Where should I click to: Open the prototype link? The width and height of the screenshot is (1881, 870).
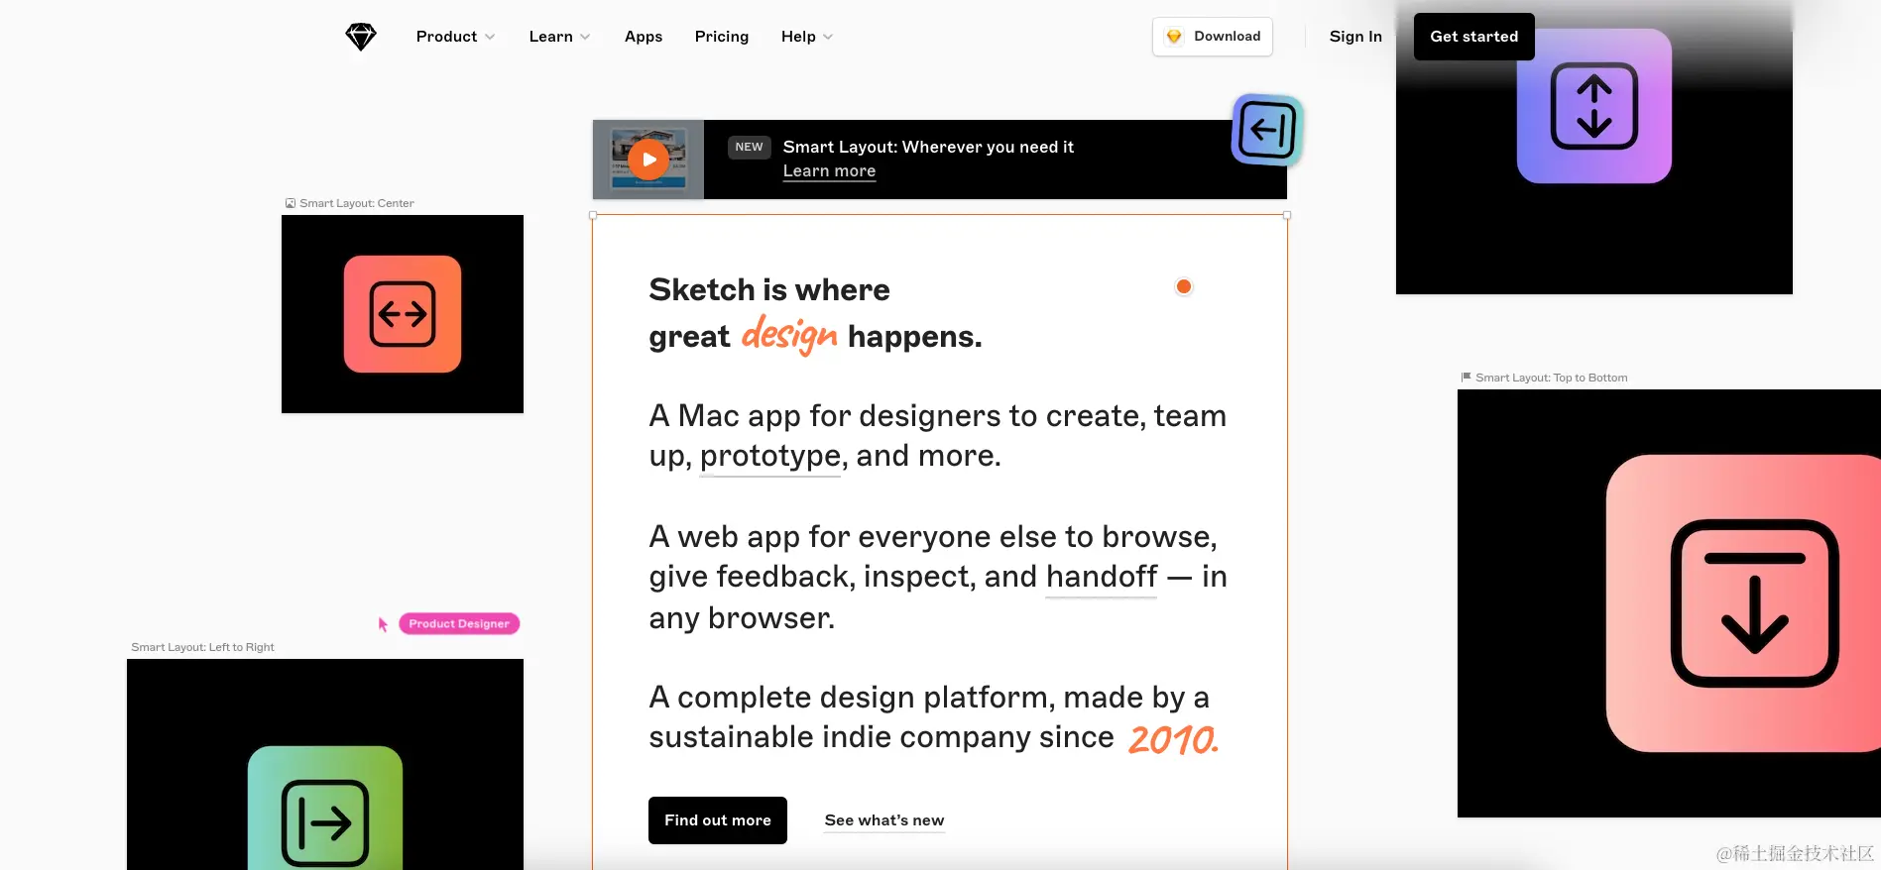pyautogui.click(x=770, y=456)
